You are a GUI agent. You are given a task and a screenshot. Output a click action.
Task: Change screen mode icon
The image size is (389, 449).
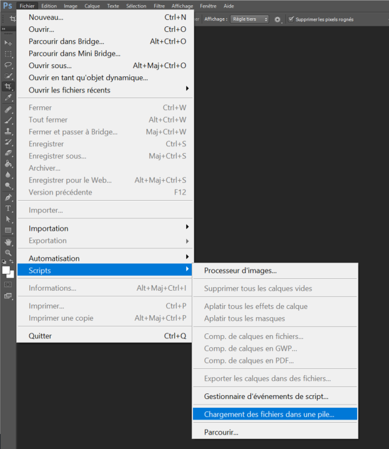click(x=8, y=296)
